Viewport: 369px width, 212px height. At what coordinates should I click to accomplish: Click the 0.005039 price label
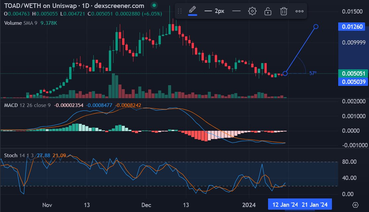353,82
